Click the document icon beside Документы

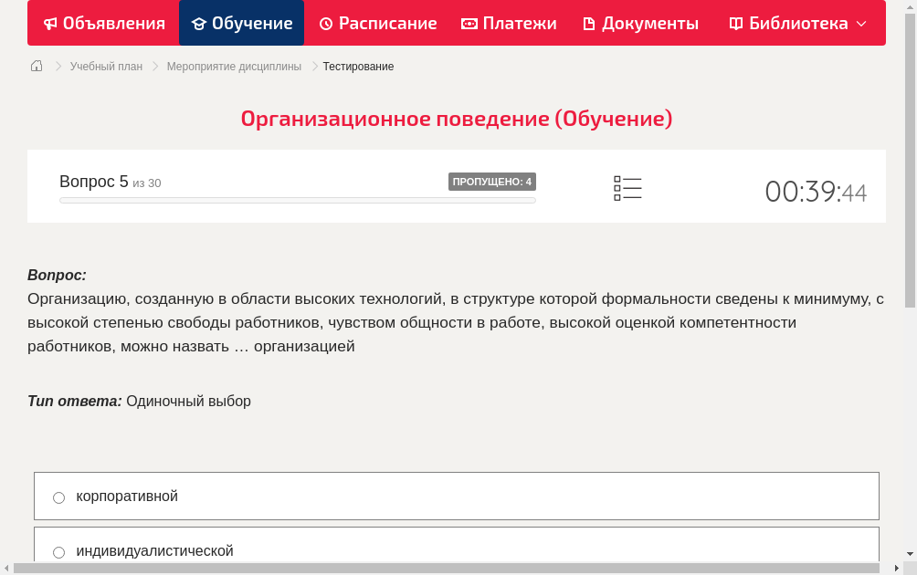click(x=589, y=24)
